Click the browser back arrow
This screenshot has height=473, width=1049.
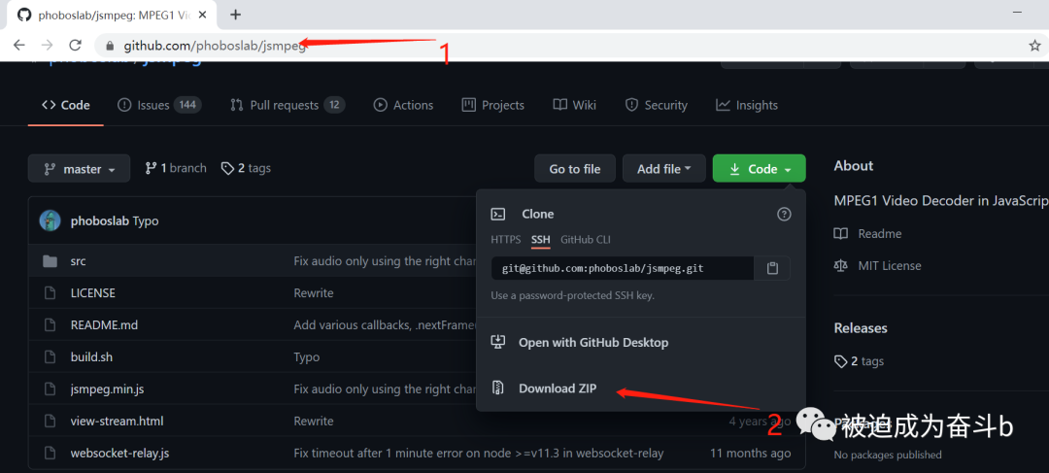18,45
